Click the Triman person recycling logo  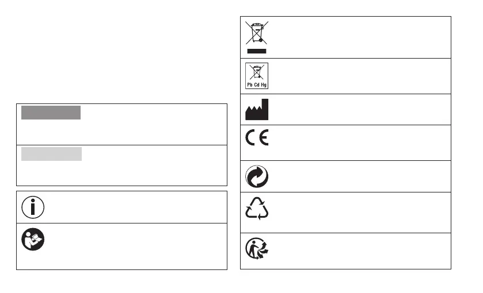click(257, 248)
